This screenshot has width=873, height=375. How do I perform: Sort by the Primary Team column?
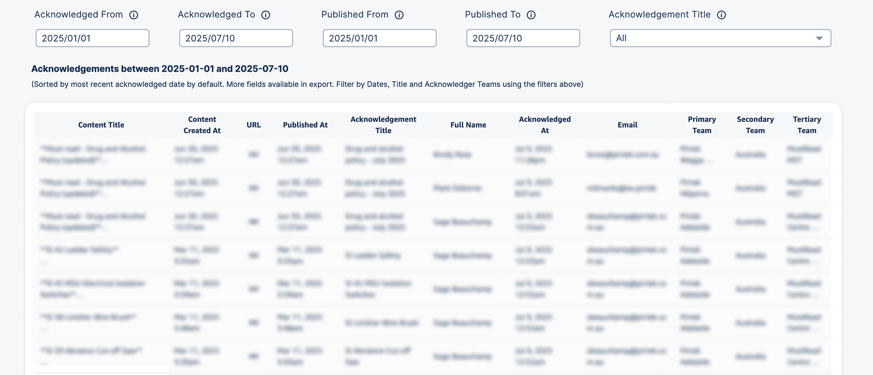pos(702,125)
